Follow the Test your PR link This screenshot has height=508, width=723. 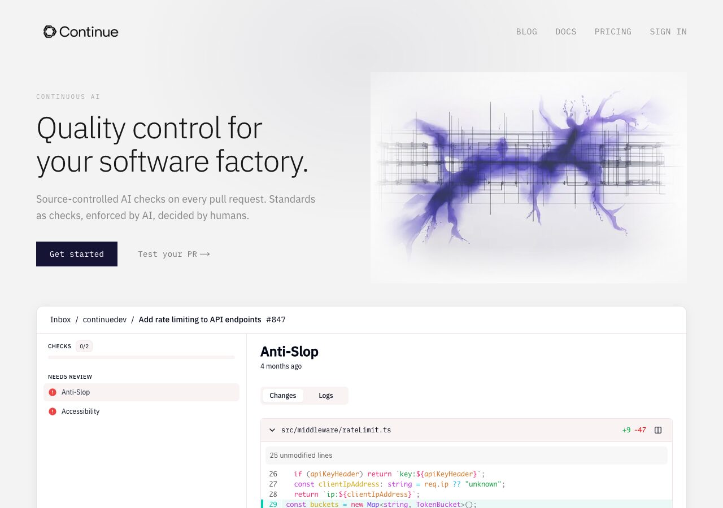tap(174, 254)
